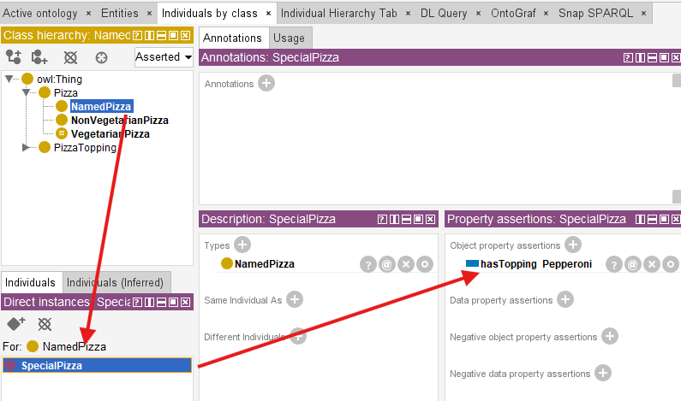Switch to Active ontology tab
This screenshot has width=681, height=401.
[x=40, y=14]
